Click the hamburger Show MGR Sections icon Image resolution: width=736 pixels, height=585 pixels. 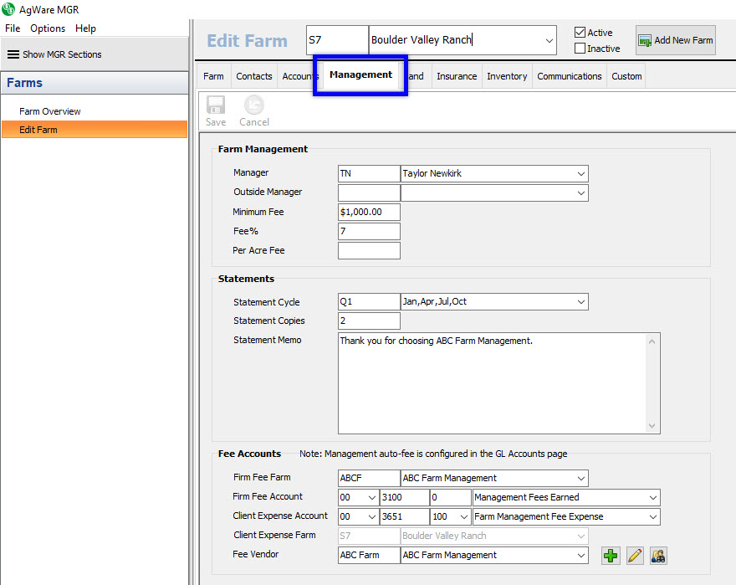[13, 54]
